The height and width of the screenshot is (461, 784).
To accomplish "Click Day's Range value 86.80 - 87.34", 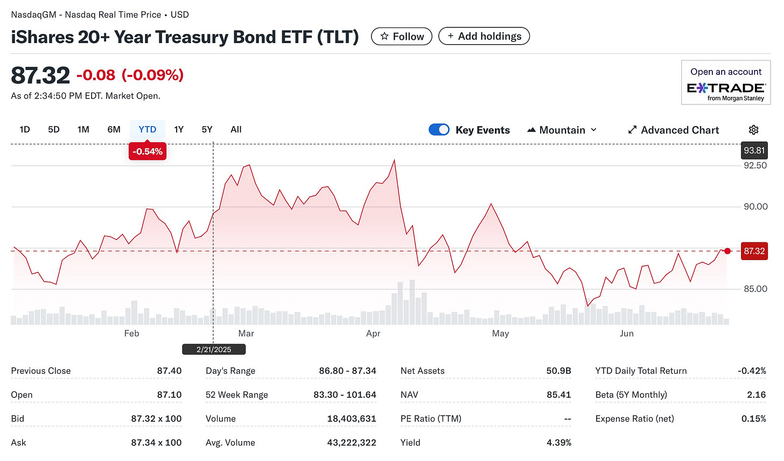I will click(347, 371).
